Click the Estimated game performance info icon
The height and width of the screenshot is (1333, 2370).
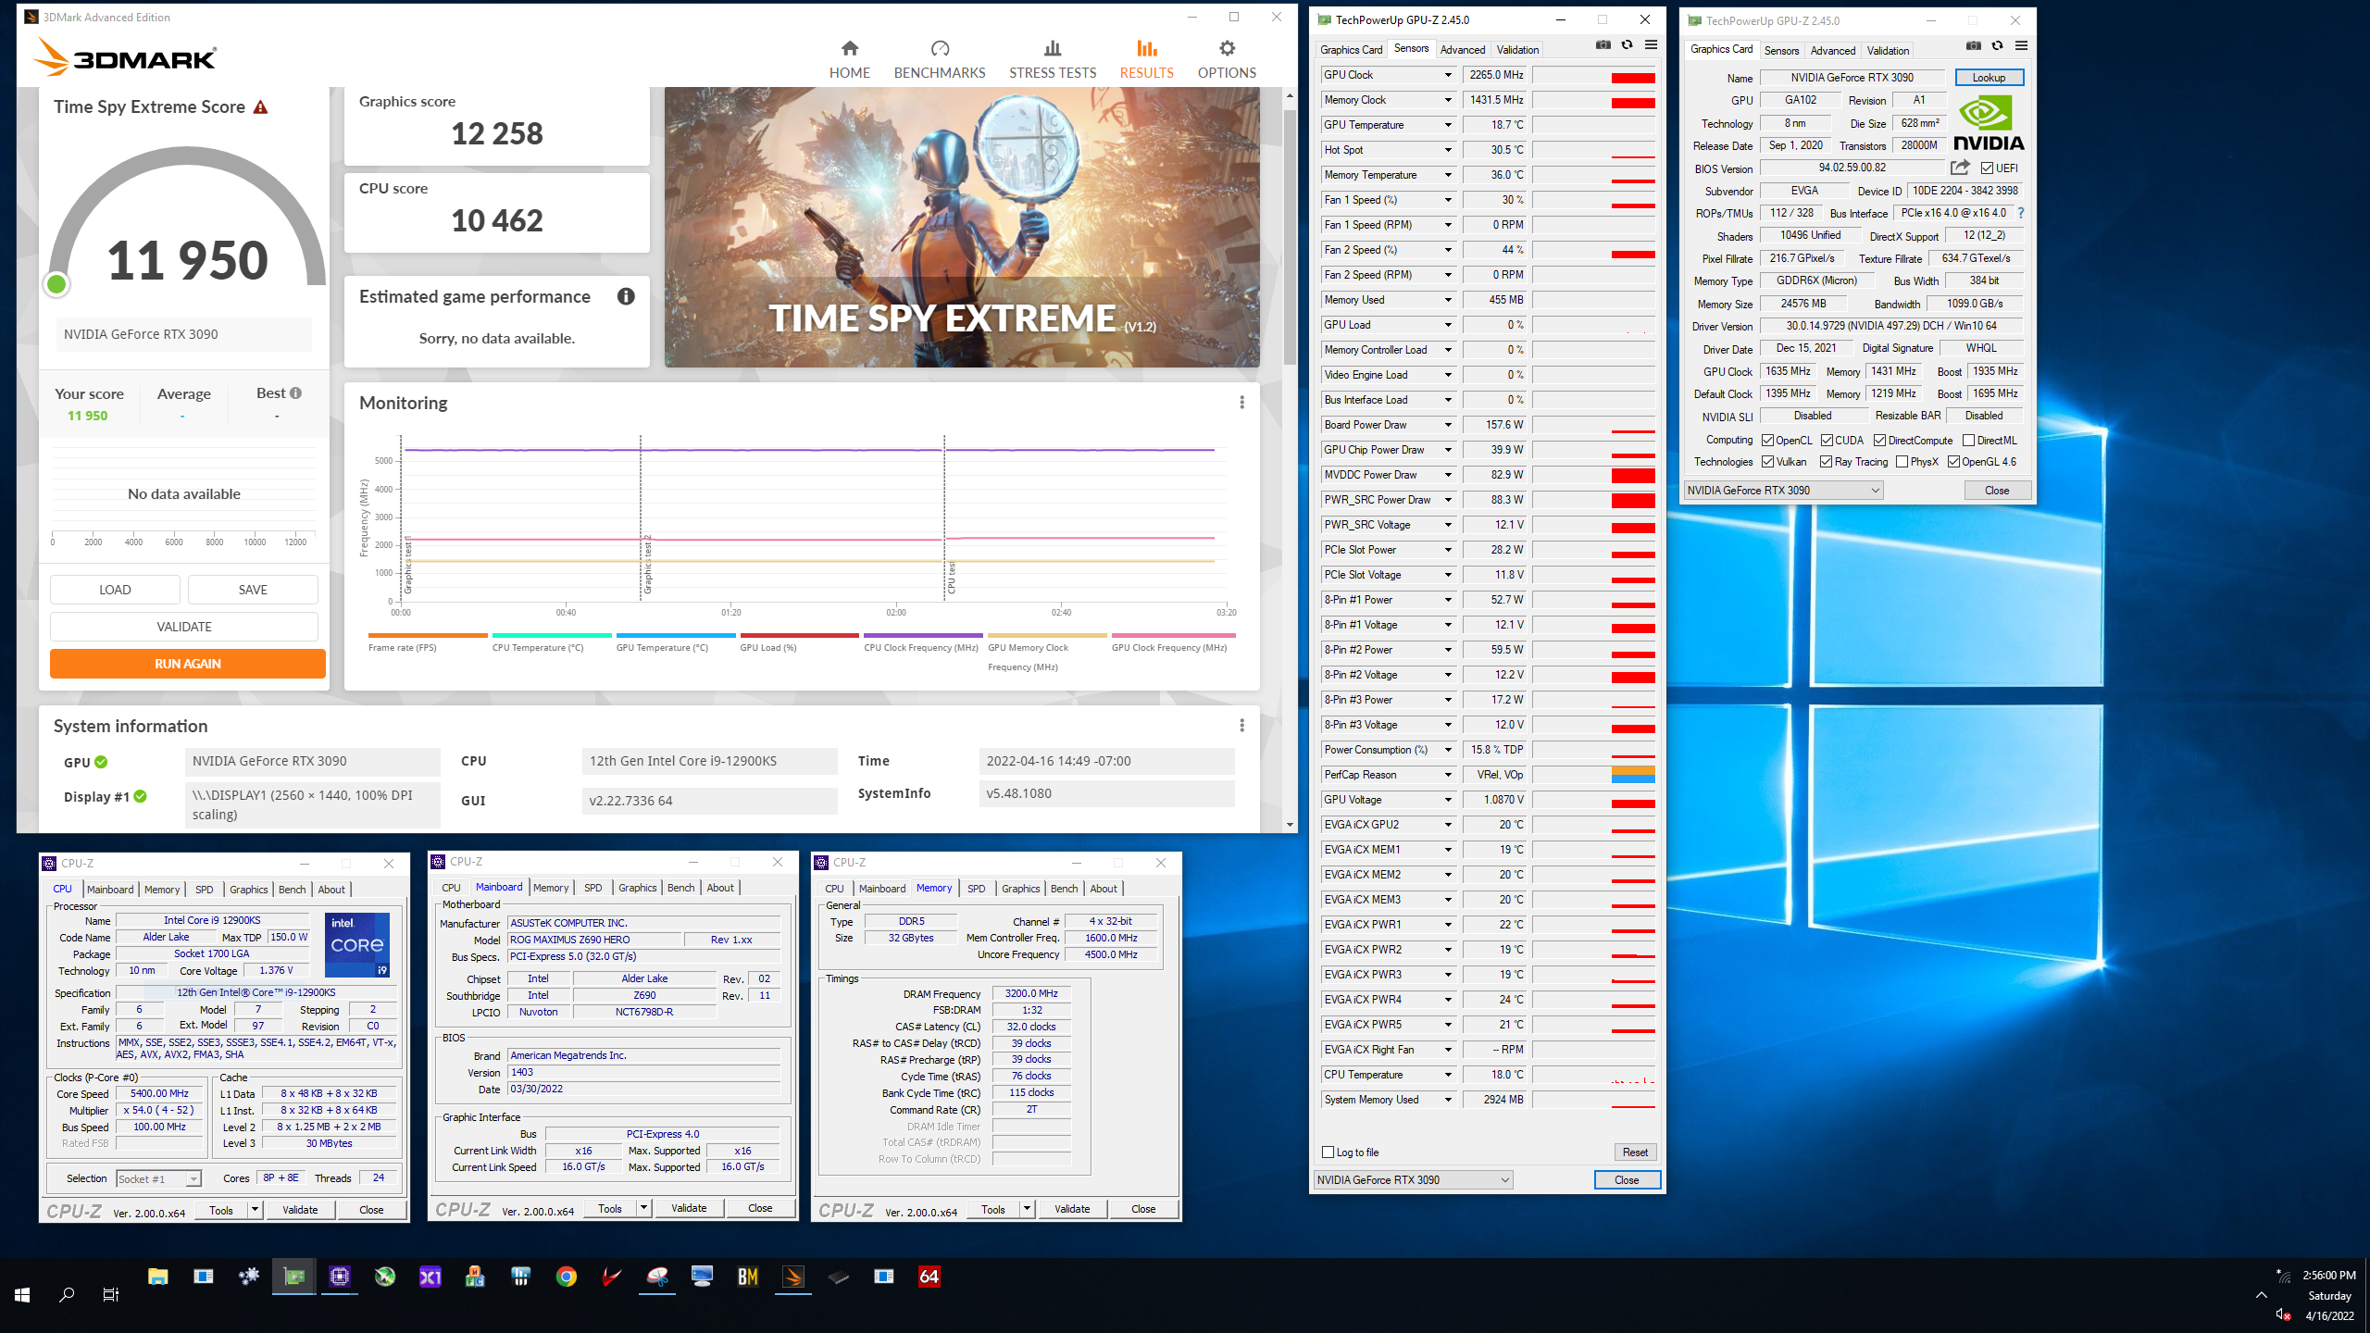click(627, 296)
